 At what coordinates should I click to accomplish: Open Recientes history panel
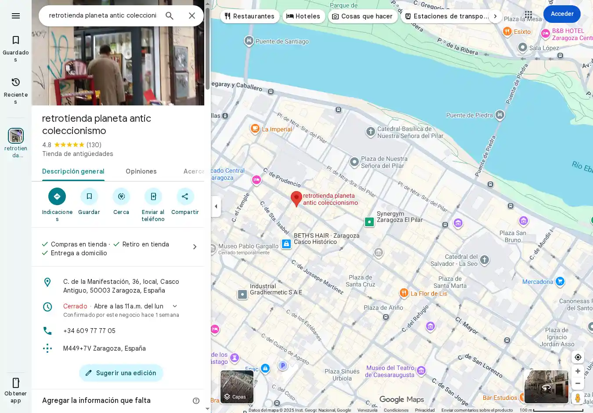click(x=16, y=90)
